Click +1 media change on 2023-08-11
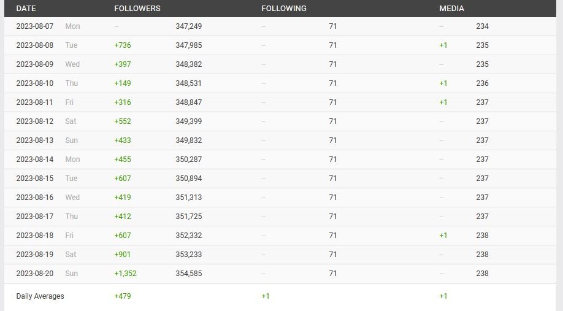The height and width of the screenshot is (311, 563). tap(443, 102)
